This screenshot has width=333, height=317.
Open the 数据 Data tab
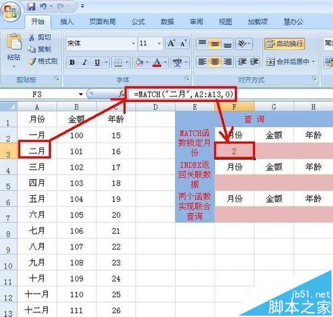point(167,22)
